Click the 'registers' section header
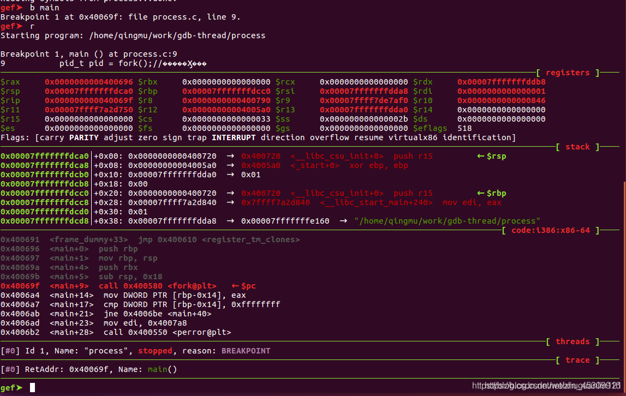 point(567,73)
